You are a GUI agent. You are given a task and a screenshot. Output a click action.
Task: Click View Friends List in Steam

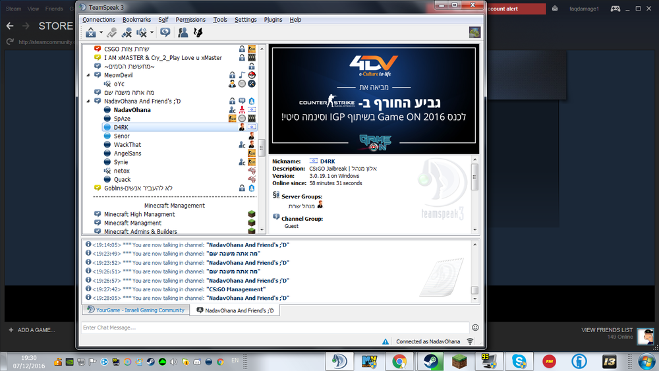[x=606, y=329]
